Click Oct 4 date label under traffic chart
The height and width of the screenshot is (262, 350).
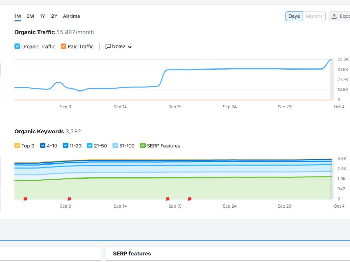tap(339, 107)
